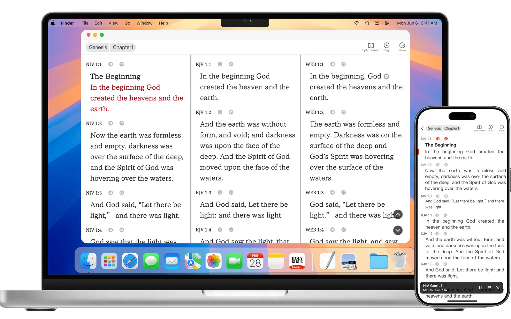
Task: Select the red highlighted NIV 1:1 verse text
Action: coord(137,98)
